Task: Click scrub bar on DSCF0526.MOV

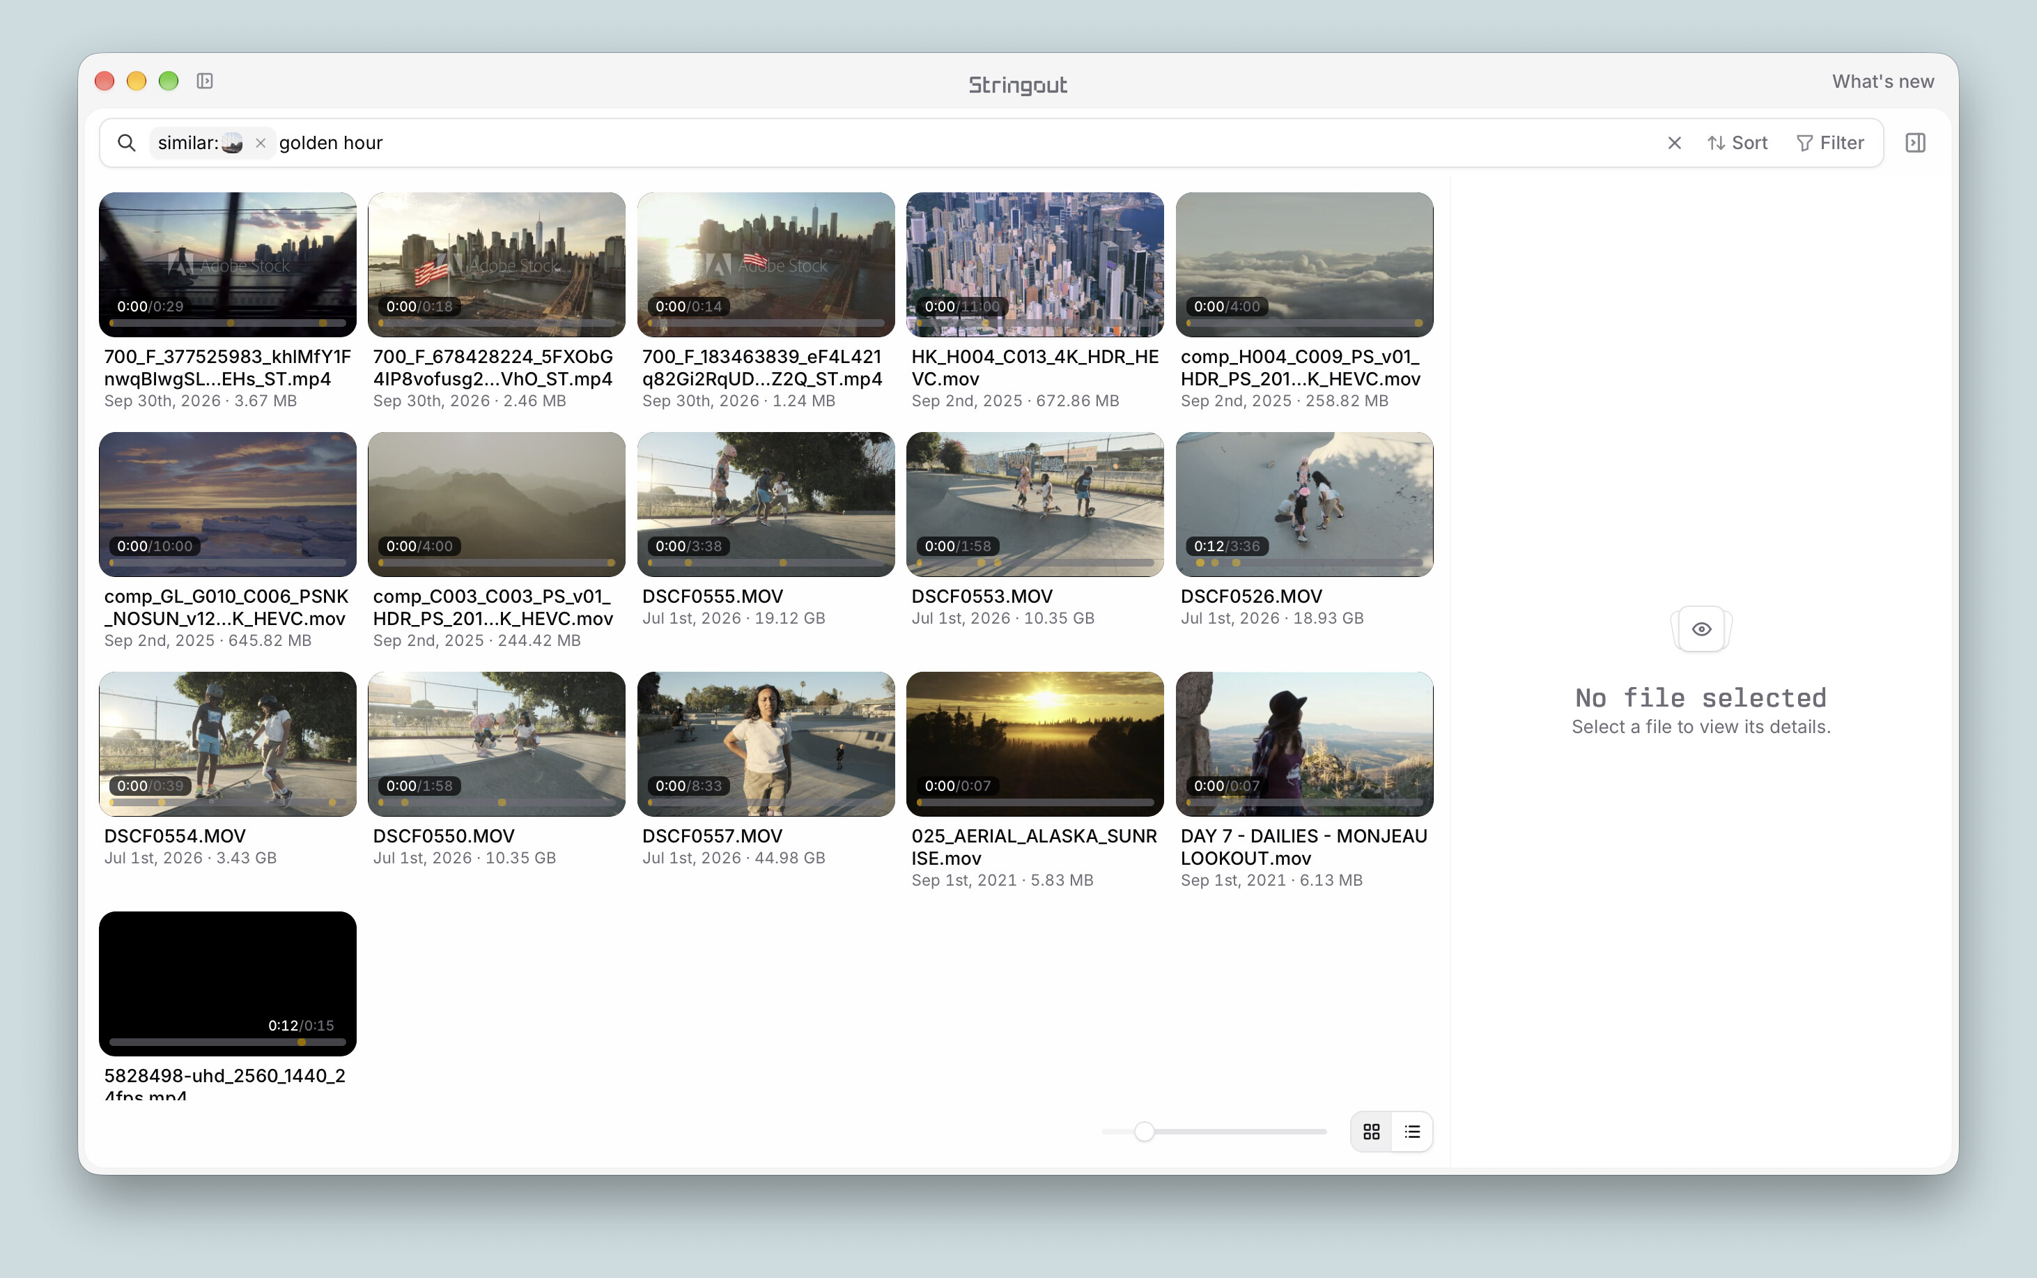Action: [1305, 563]
